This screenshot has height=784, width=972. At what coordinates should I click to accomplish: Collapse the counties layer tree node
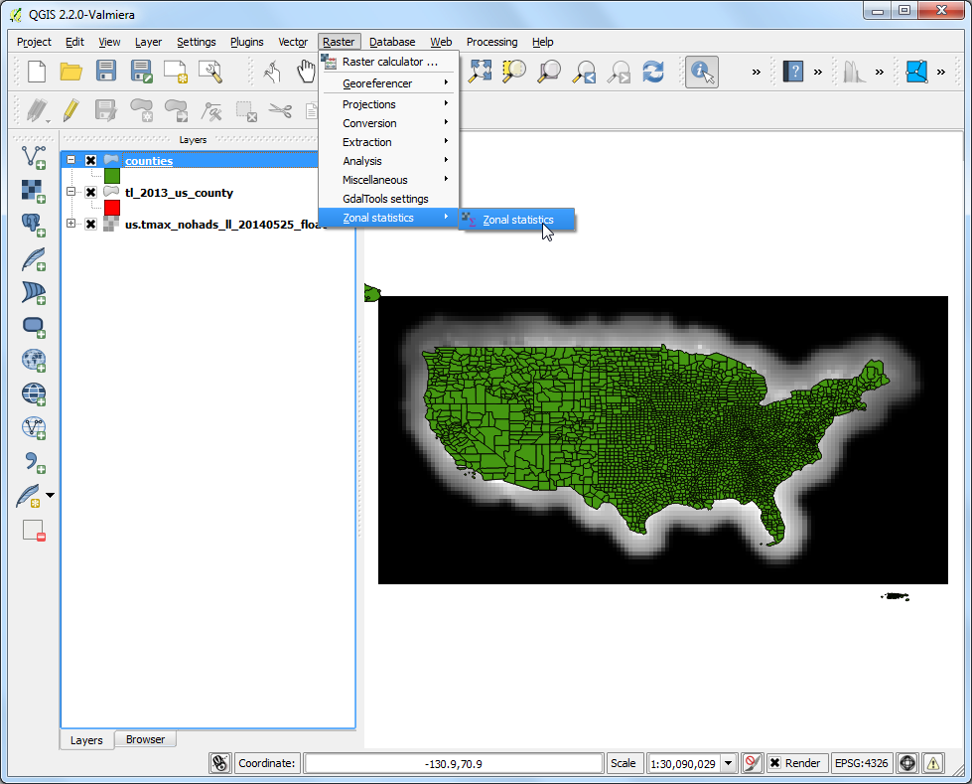[70, 160]
